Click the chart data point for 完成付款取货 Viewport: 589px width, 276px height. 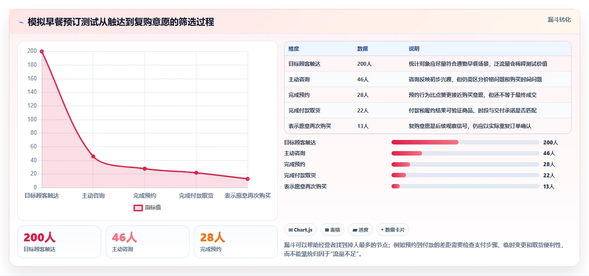pos(196,173)
